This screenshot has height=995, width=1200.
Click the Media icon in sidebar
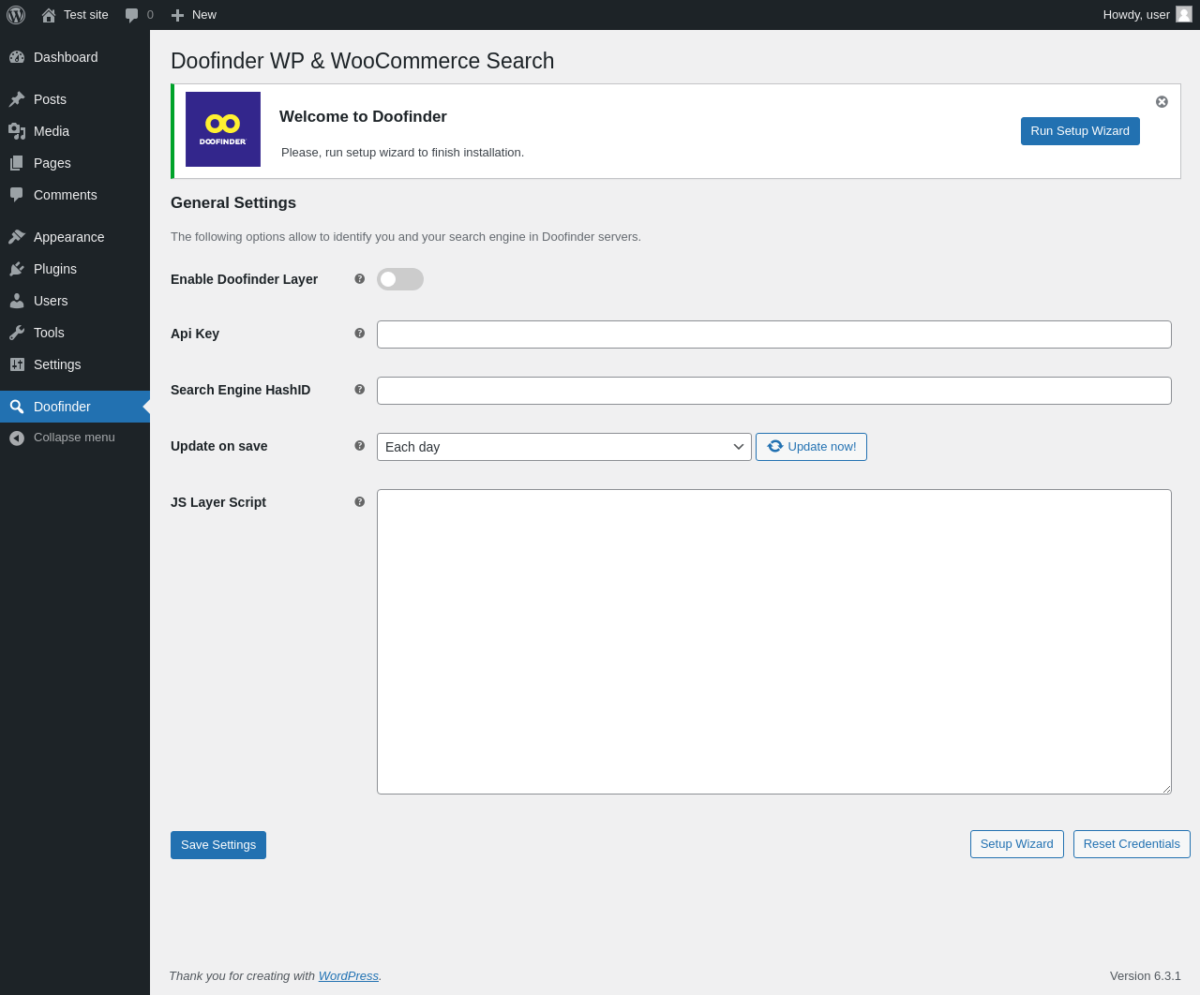(x=17, y=131)
